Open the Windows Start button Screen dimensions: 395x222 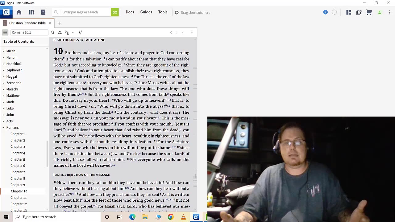pos(6,217)
